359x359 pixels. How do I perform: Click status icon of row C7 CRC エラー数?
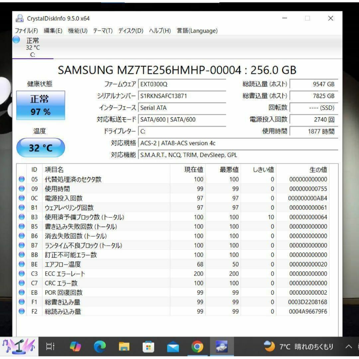[22, 283]
